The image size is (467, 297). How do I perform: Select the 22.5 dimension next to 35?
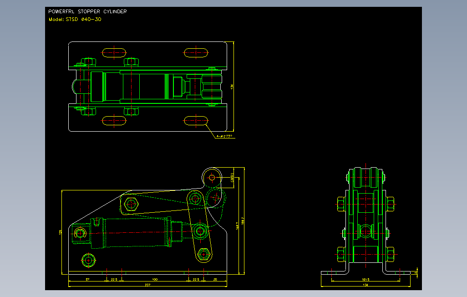pyautogui.click(x=196, y=279)
